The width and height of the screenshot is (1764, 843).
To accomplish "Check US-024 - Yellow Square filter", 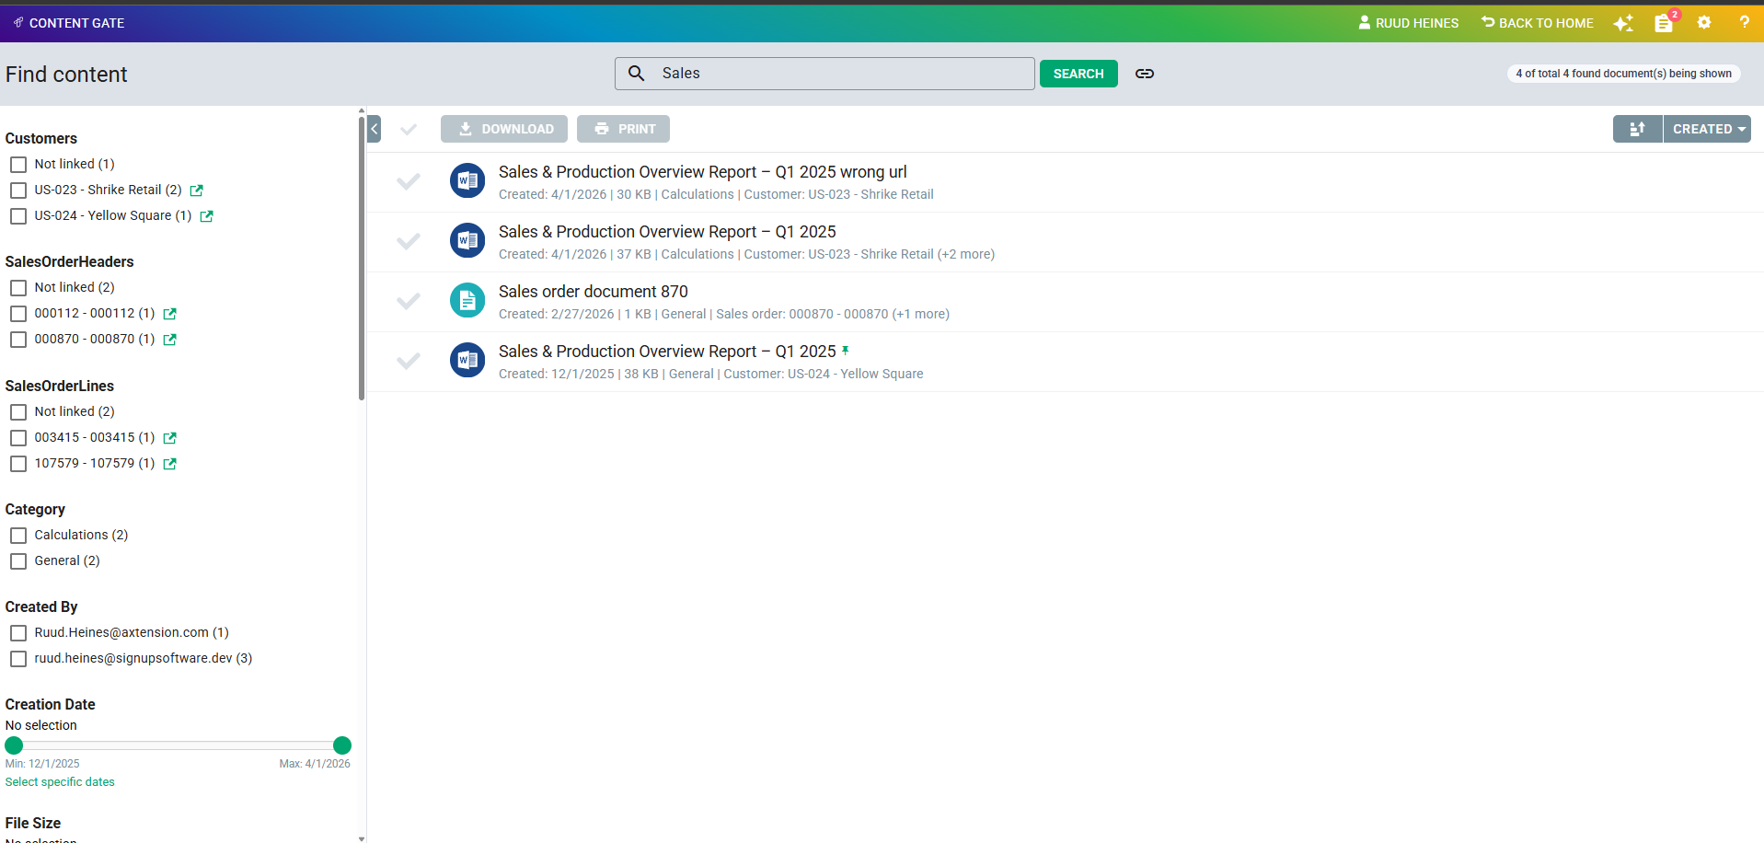I will 18,216.
